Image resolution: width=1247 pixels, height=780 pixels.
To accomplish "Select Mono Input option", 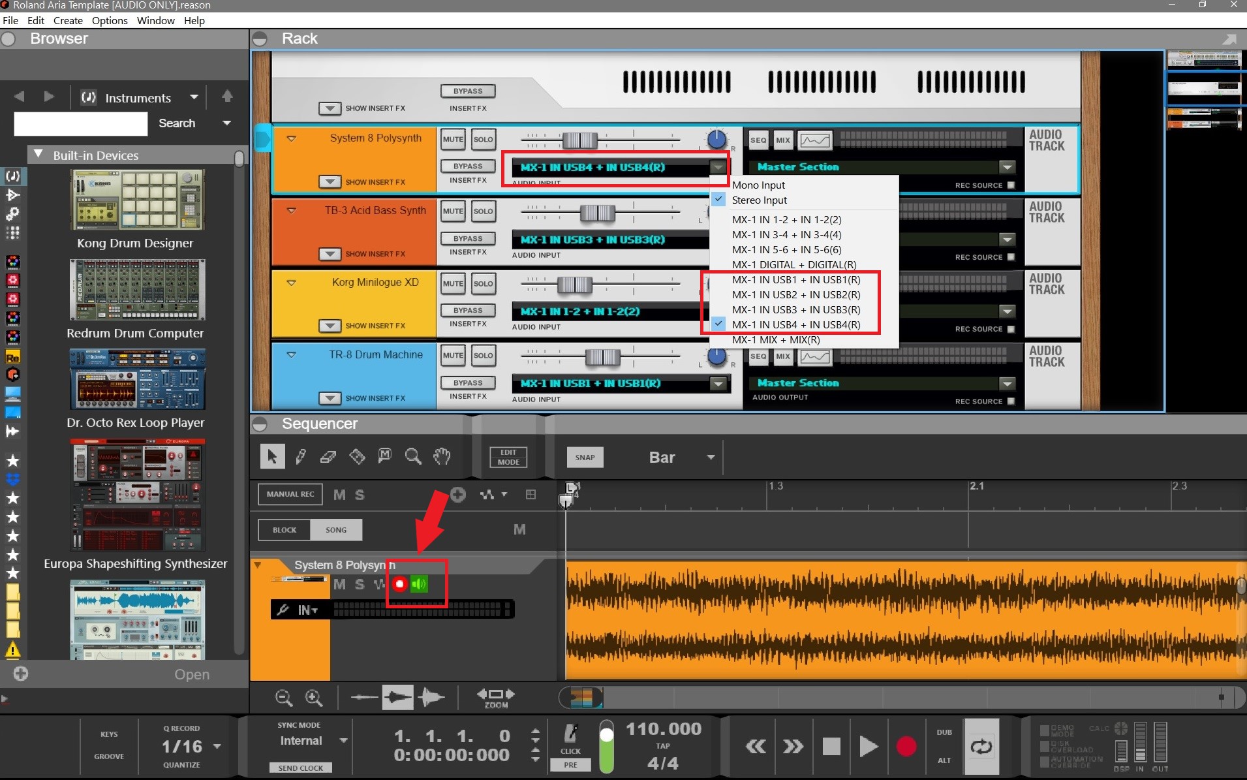I will (x=758, y=185).
